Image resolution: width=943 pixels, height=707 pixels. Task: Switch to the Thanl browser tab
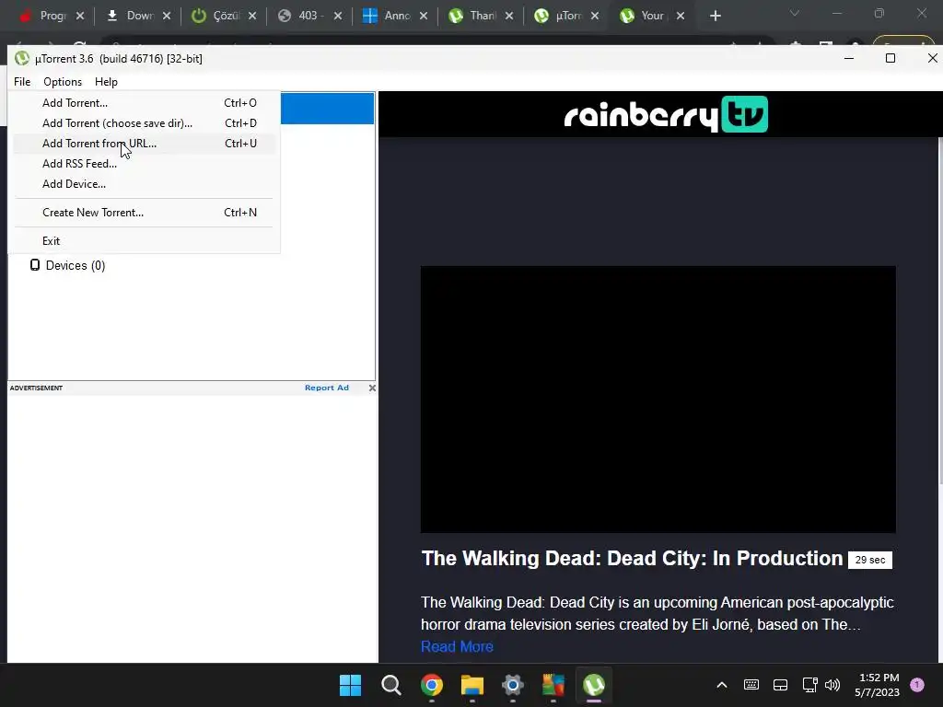(x=480, y=16)
